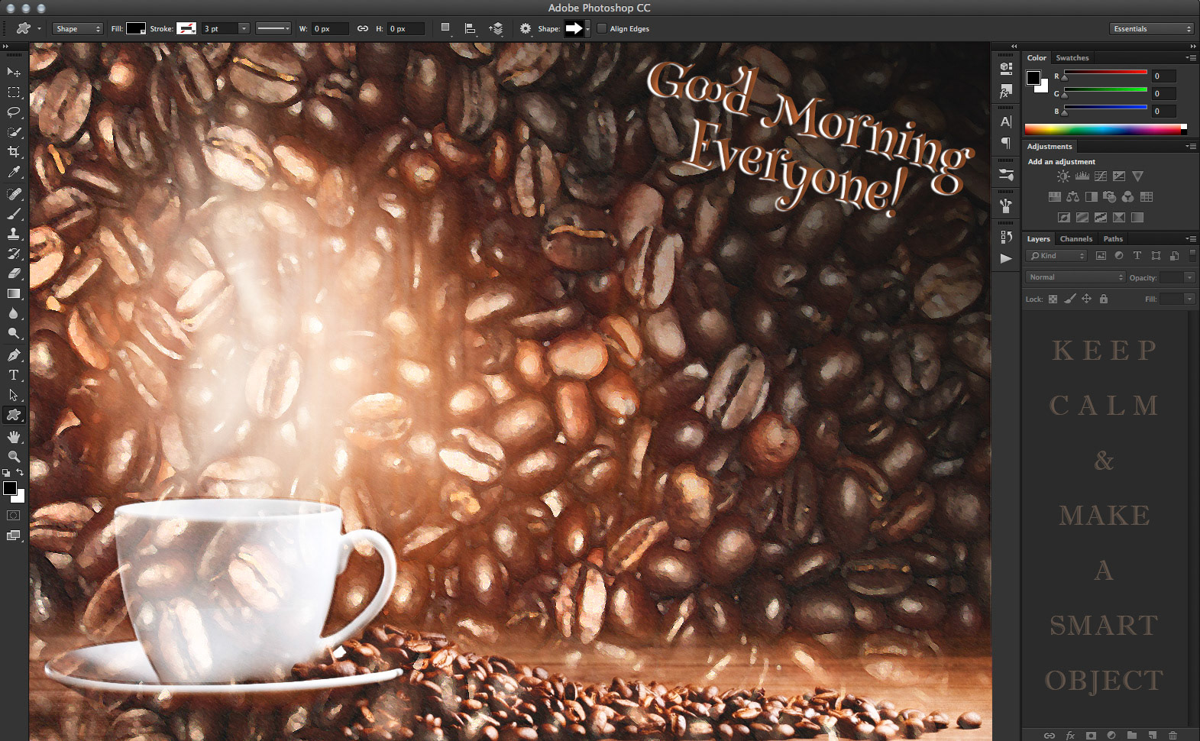The height and width of the screenshot is (741, 1200).
Task: Toggle pixel layer filter
Action: click(1101, 256)
